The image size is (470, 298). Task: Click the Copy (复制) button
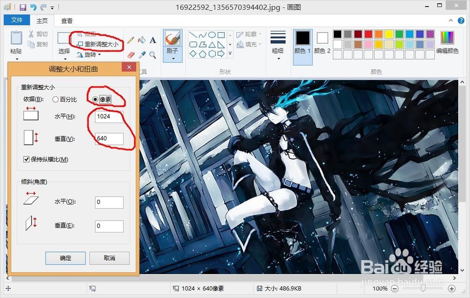(38, 44)
